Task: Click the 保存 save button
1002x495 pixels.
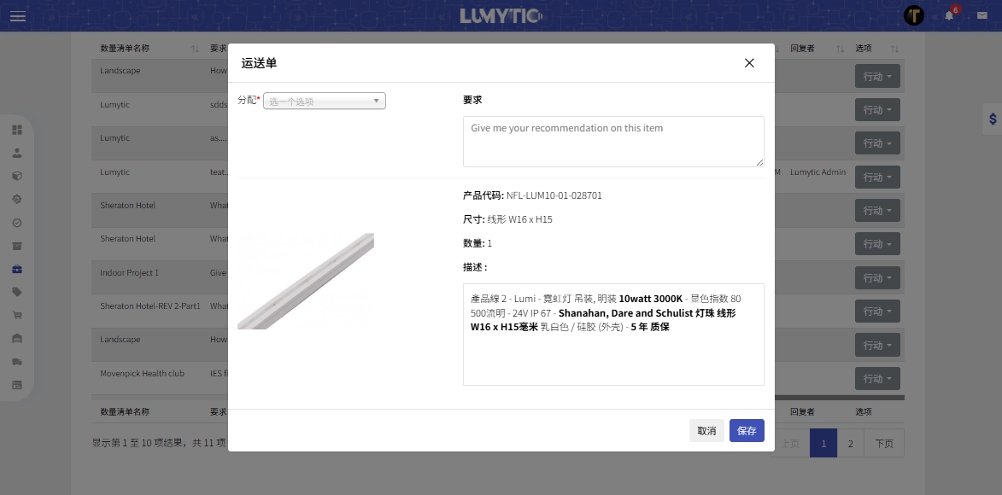Action: pyautogui.click(x=746, y=430)
